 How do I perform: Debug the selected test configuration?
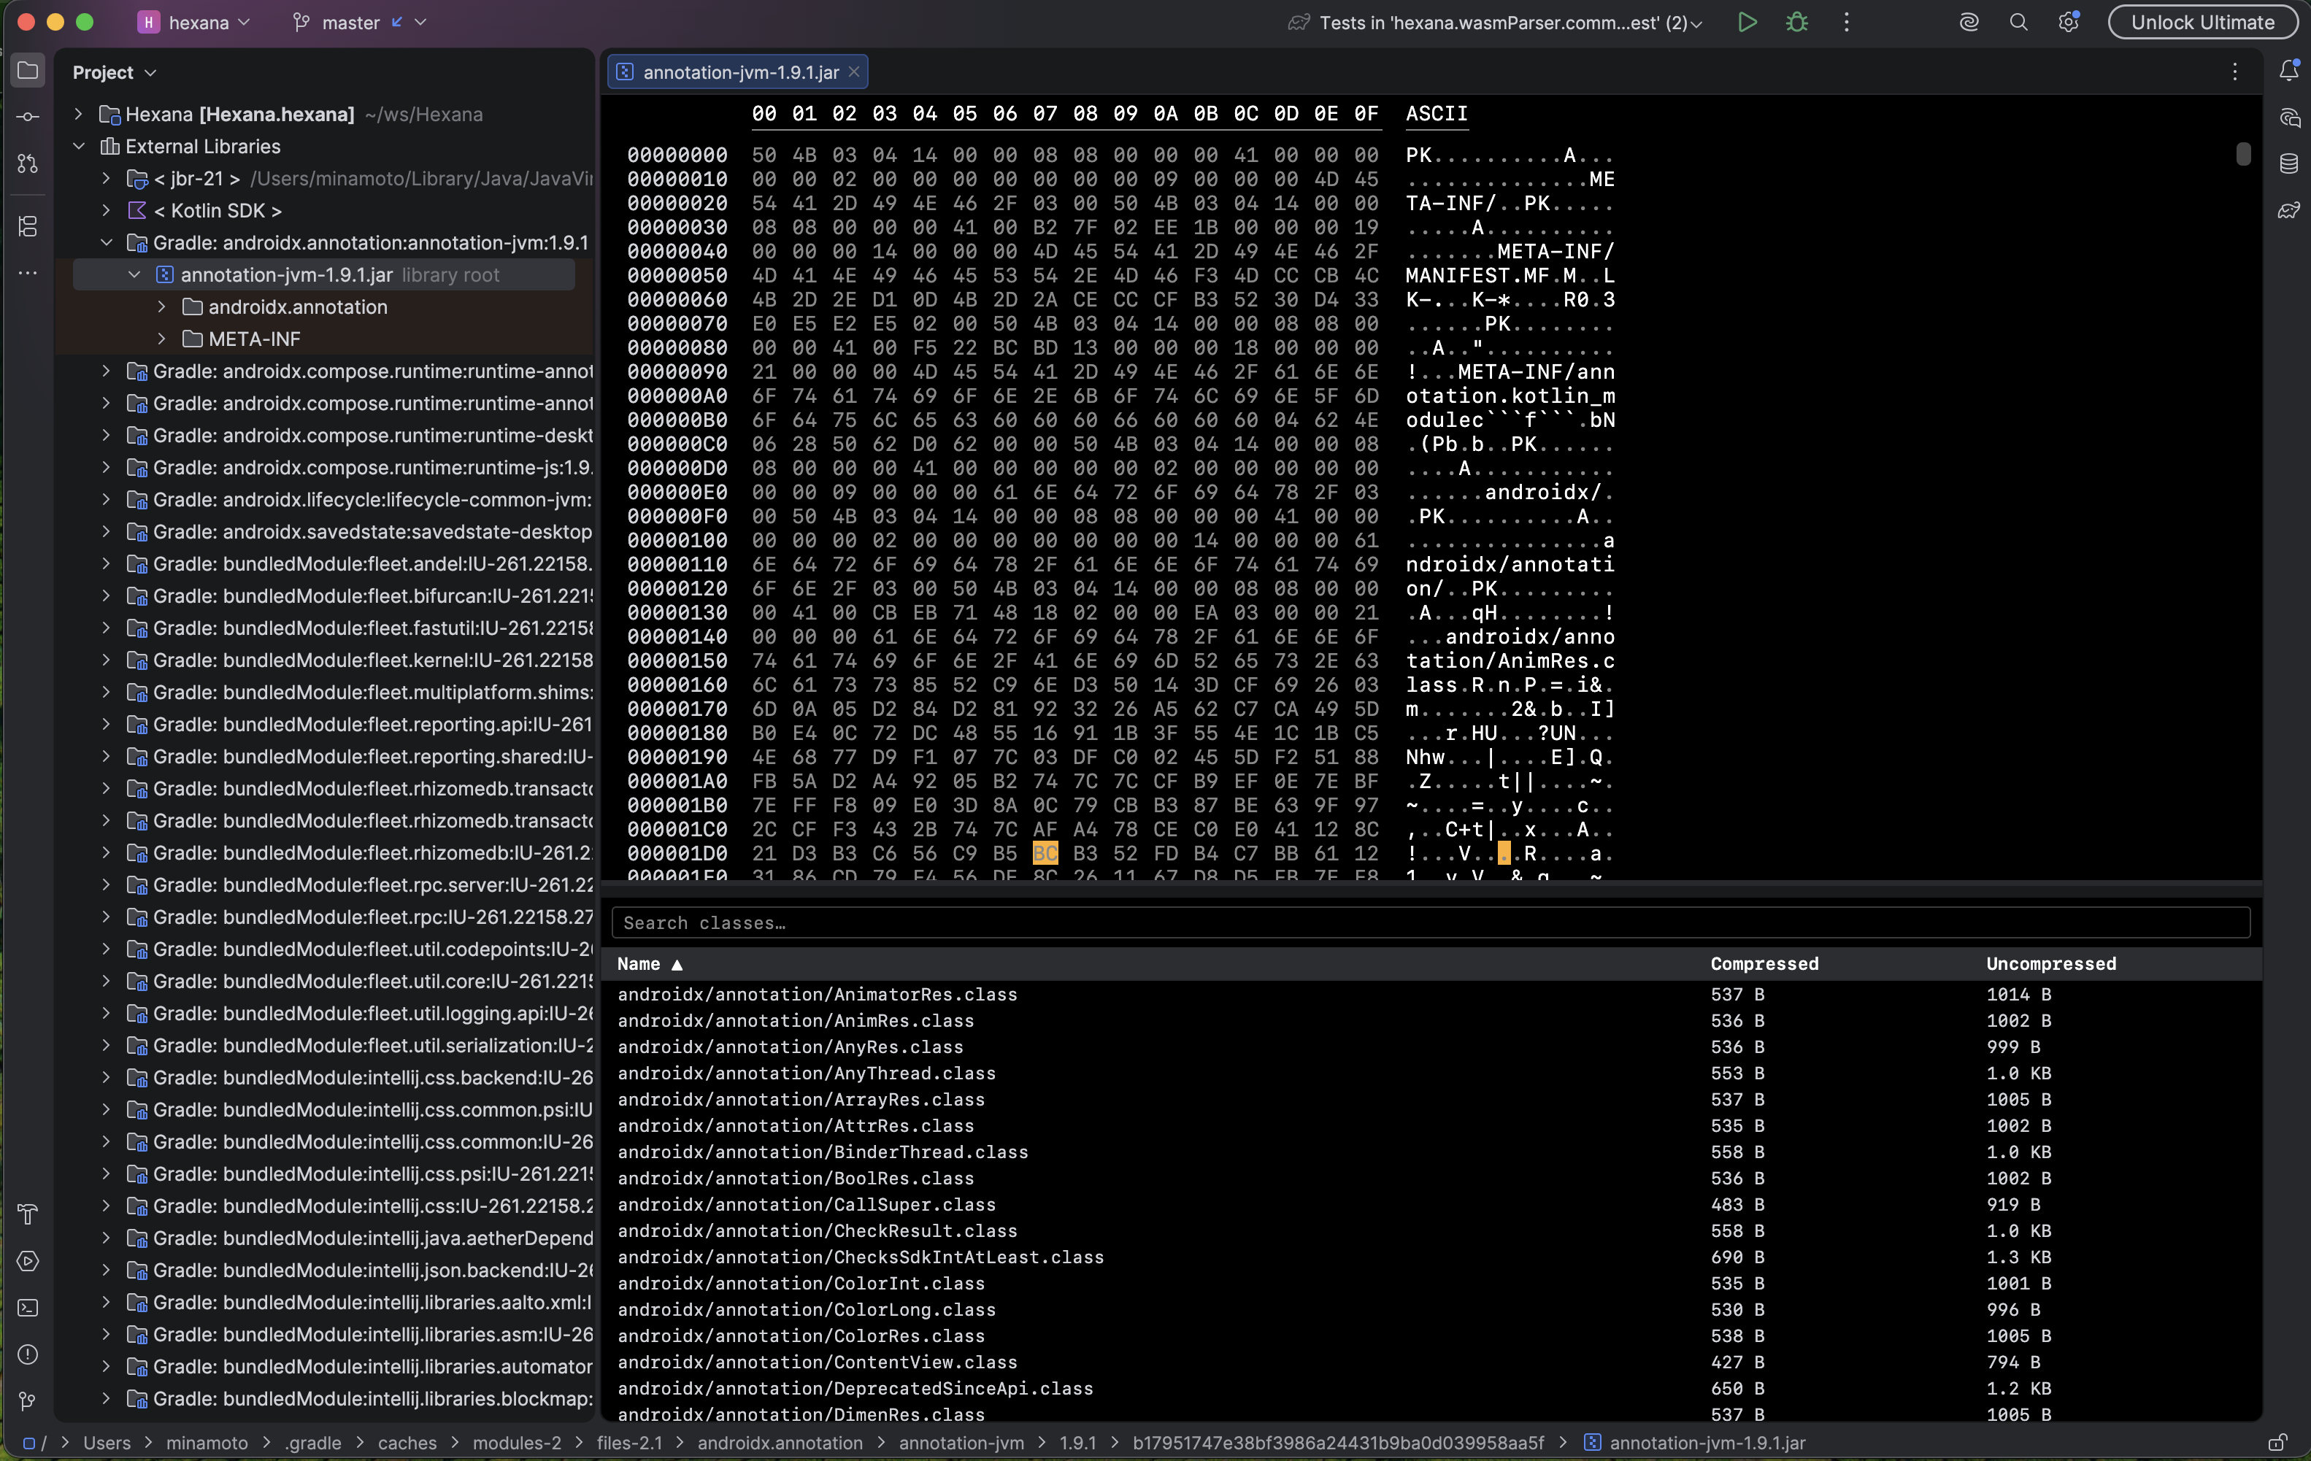click(1796, 22)
